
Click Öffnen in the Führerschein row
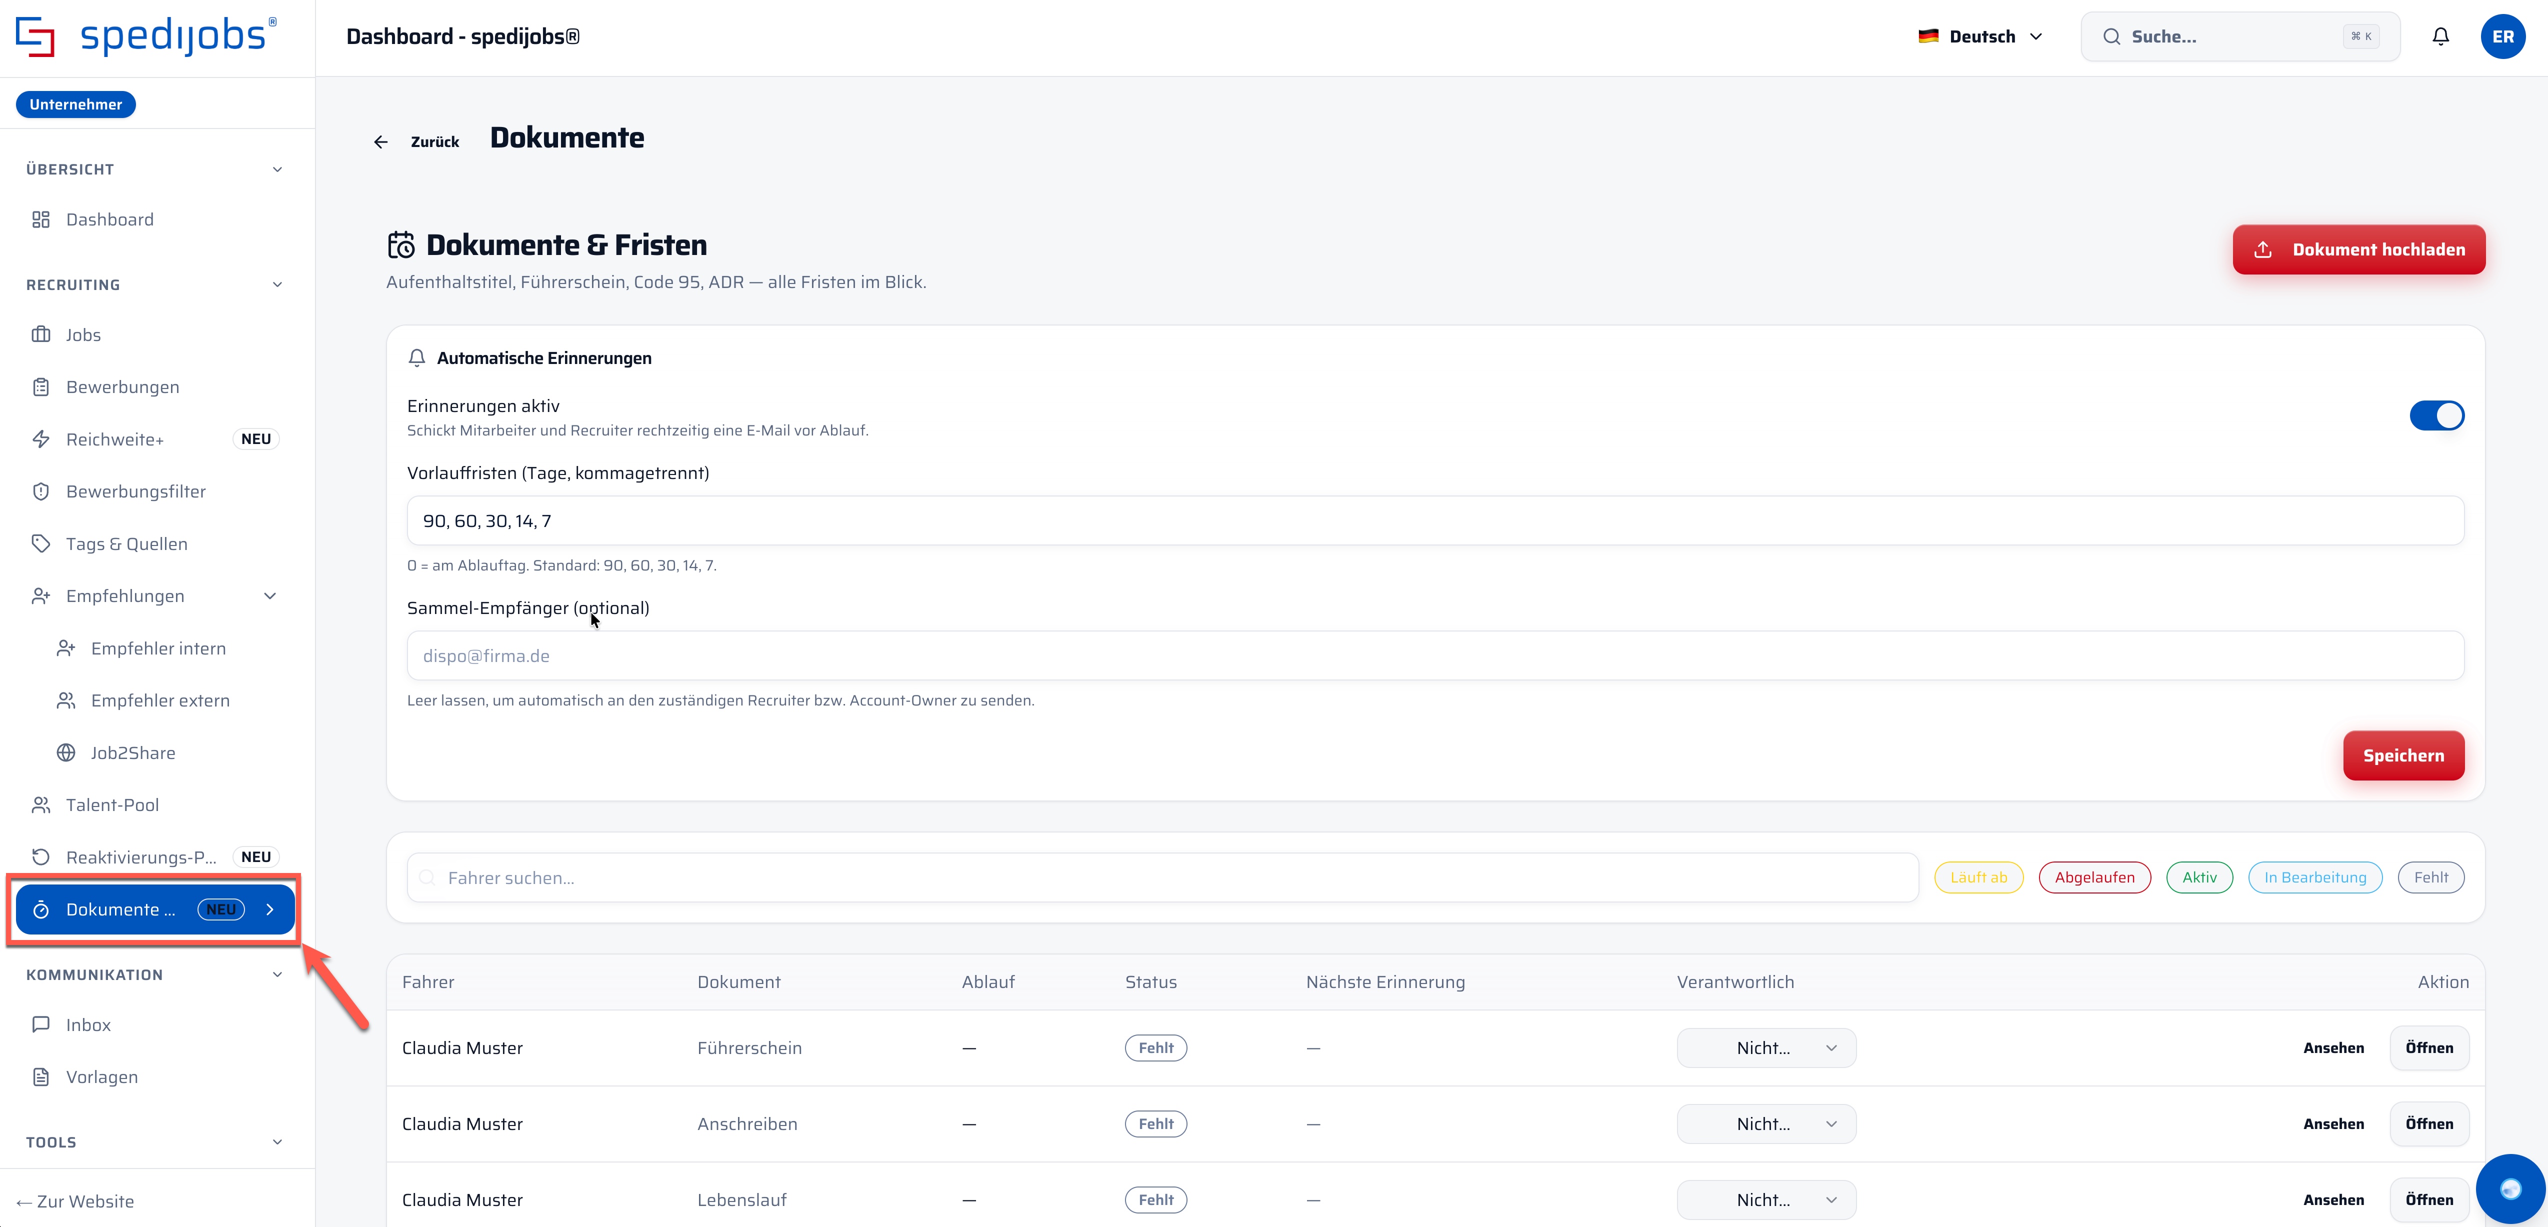click(x=2428, y=1048)
